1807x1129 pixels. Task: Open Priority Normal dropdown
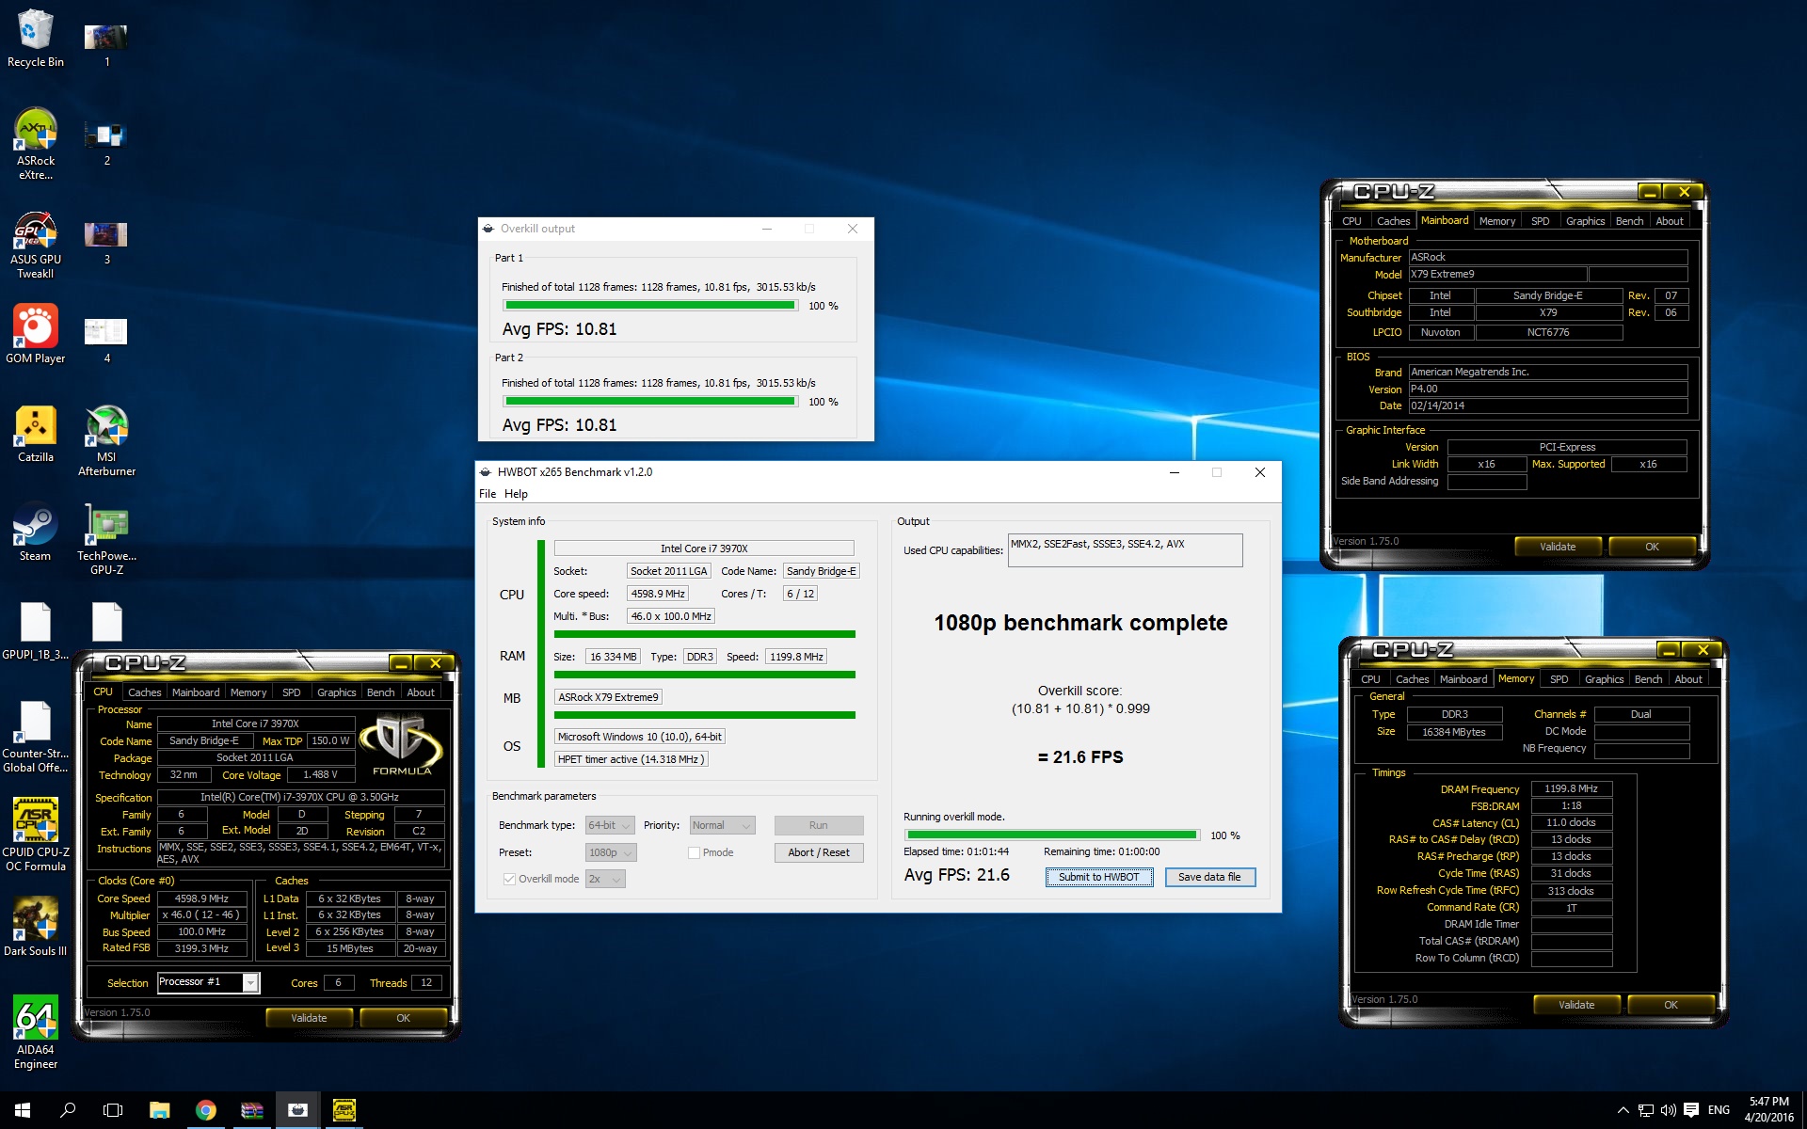722,825
